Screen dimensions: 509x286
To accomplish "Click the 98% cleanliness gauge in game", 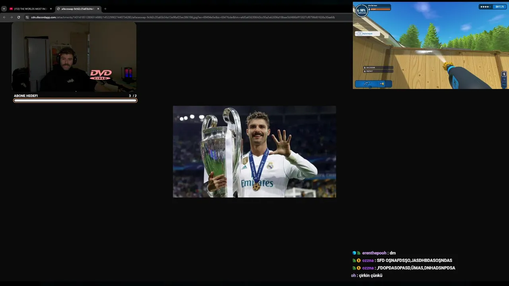I will (361, 10).
